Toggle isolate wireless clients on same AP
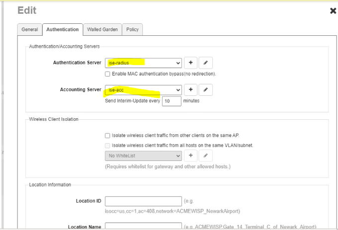 click(x=107, y=136)
